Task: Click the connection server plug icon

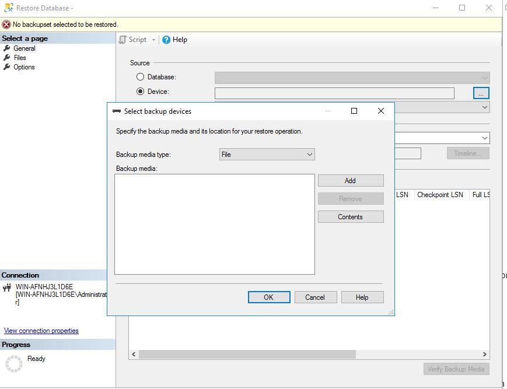Action: [7, 288]
